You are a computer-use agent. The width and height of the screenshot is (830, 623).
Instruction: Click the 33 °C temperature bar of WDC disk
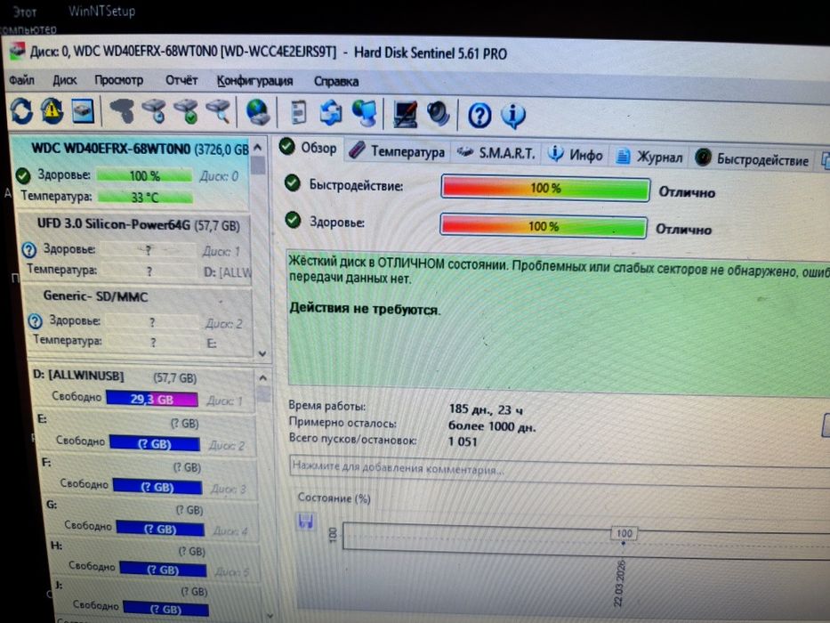click(x=145, y=197)
